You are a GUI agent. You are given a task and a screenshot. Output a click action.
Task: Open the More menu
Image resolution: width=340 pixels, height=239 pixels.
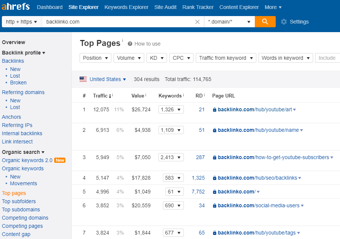tap(273, 7)
